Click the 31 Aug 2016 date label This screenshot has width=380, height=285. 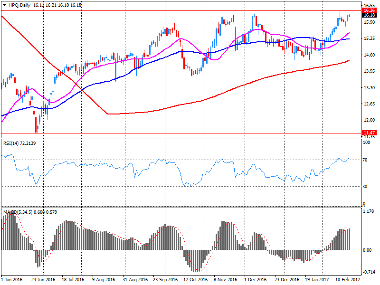click(x=135, y=279)
